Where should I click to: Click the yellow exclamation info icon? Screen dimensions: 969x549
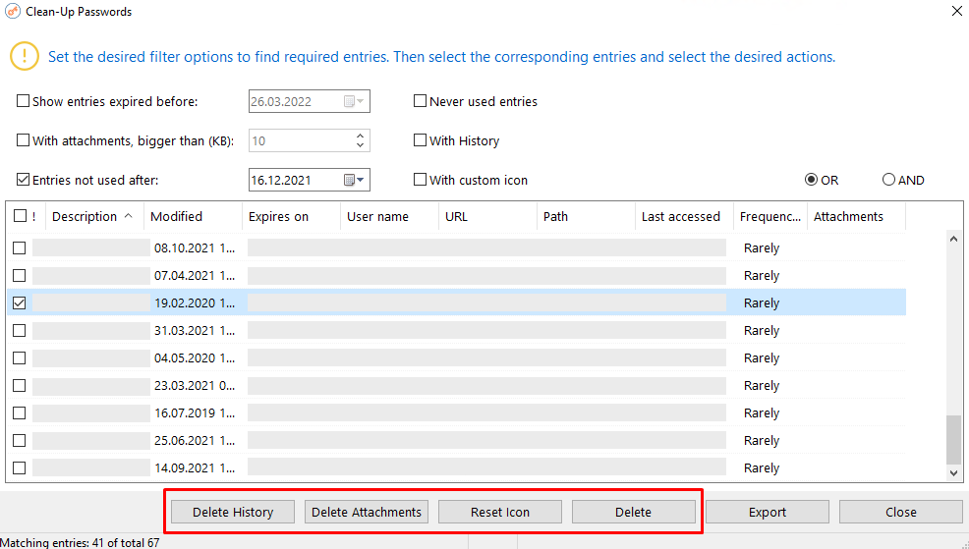[x=25, y=56]
